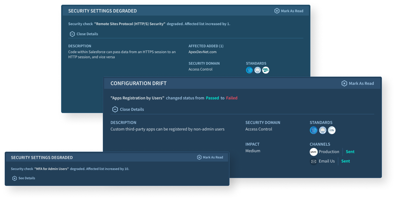Click "Apps Registration by Users" check name
This screenshot has width=396, height=200.
coord(137,98)
